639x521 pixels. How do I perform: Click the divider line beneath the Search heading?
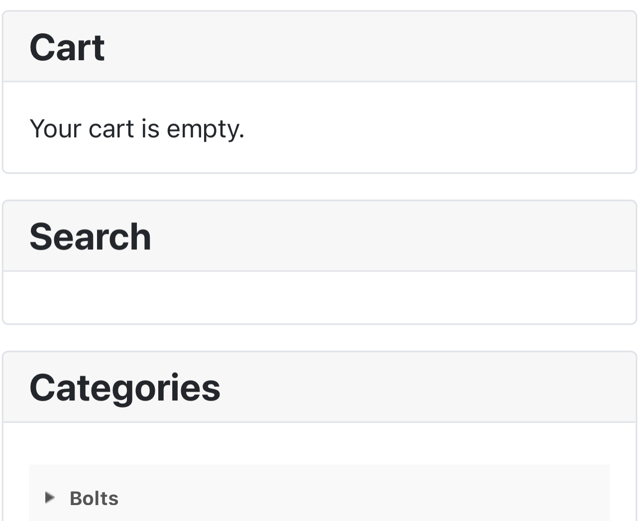pos(319,271)
